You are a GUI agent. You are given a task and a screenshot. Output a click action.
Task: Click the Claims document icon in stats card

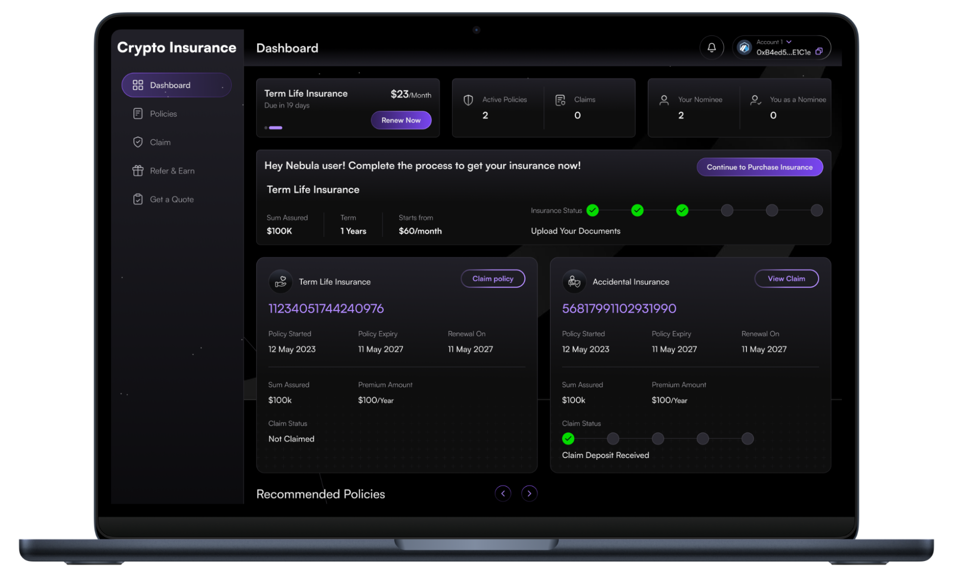click(560, 100)
